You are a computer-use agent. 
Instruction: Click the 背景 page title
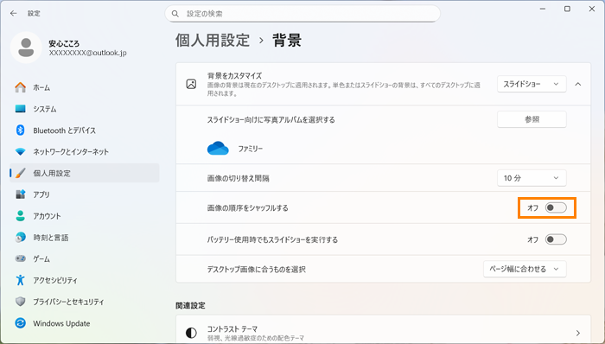click(287, 40)
